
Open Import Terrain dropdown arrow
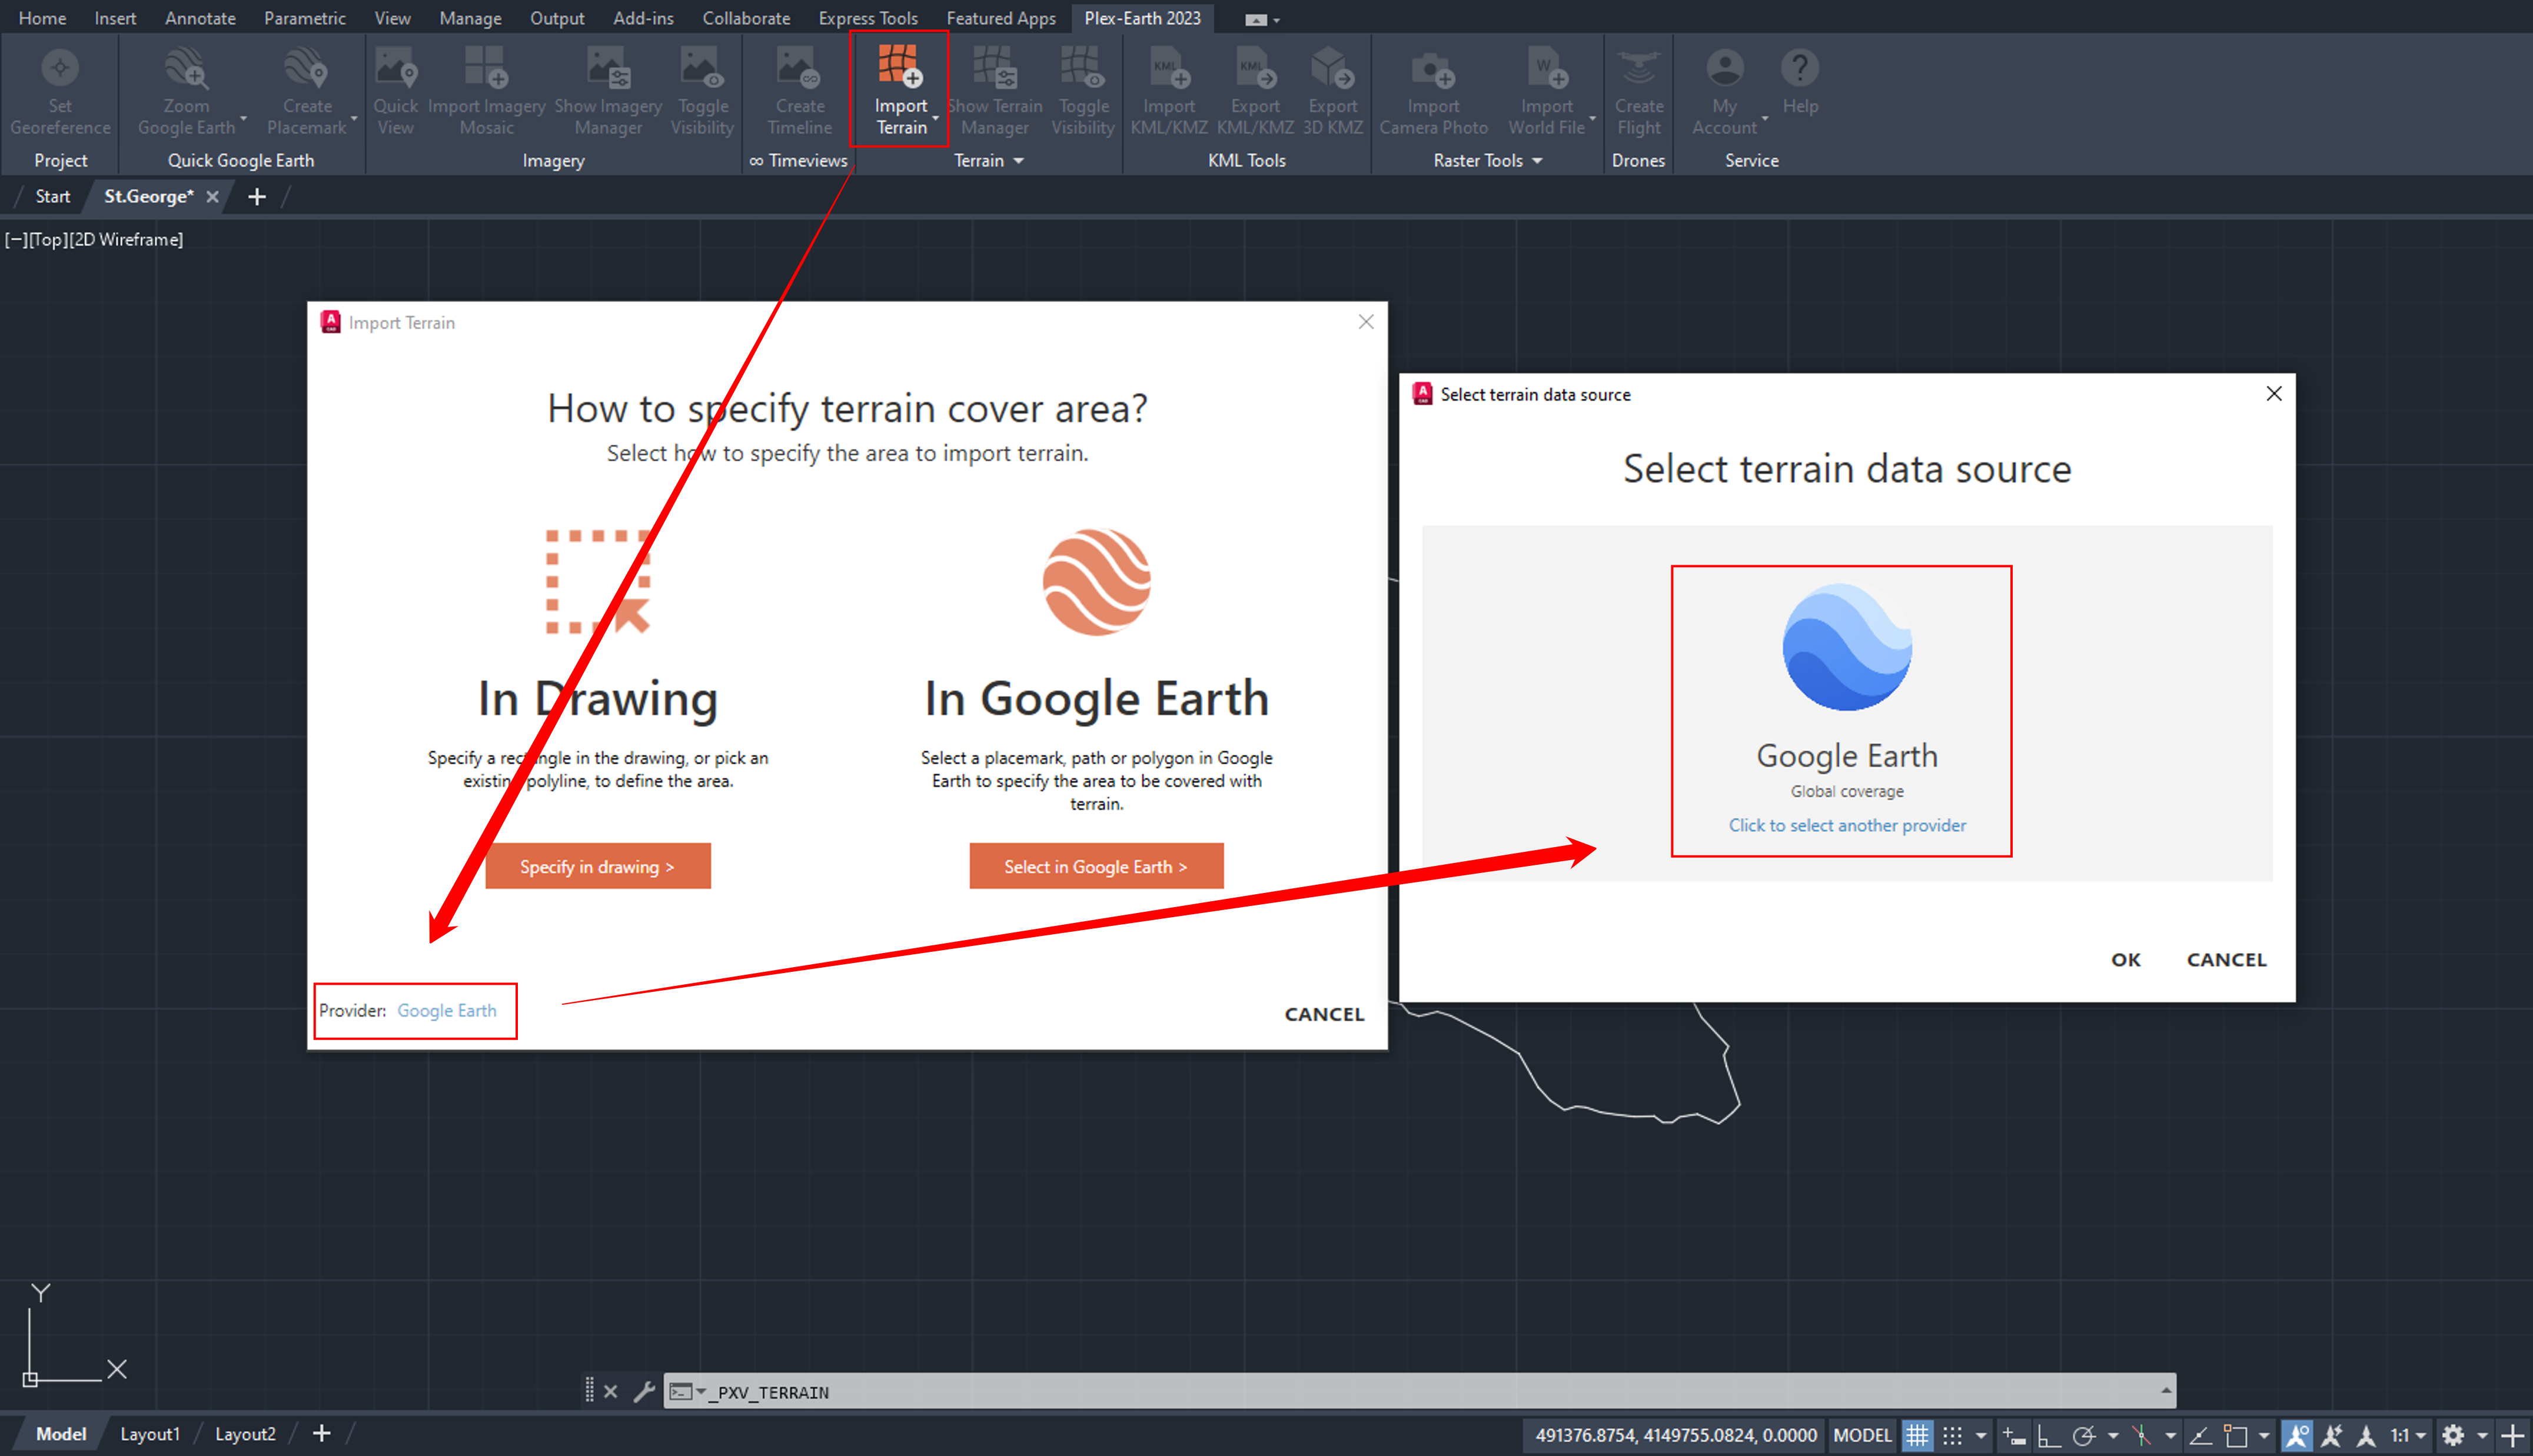pyautogui.click(x=935, y=119)
